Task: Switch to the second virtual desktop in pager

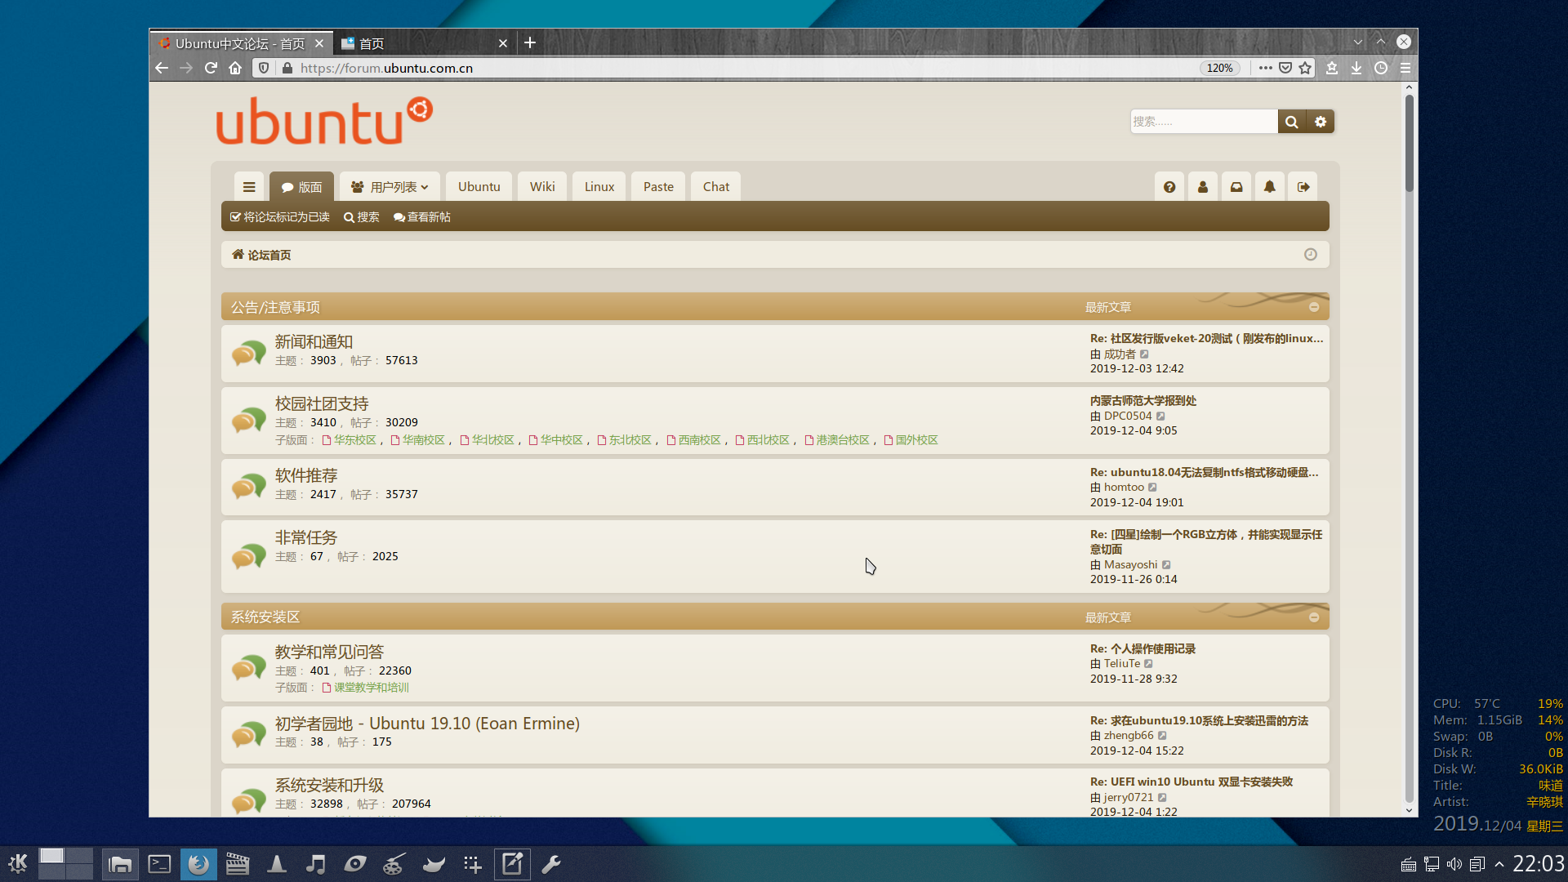Action: pos(79,856)
